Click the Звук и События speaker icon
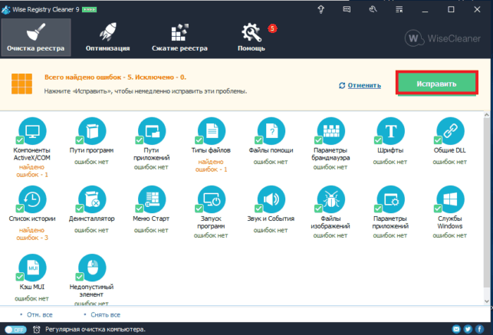The image size is (493, 335). pyautogui.click(x=271, y=199)
